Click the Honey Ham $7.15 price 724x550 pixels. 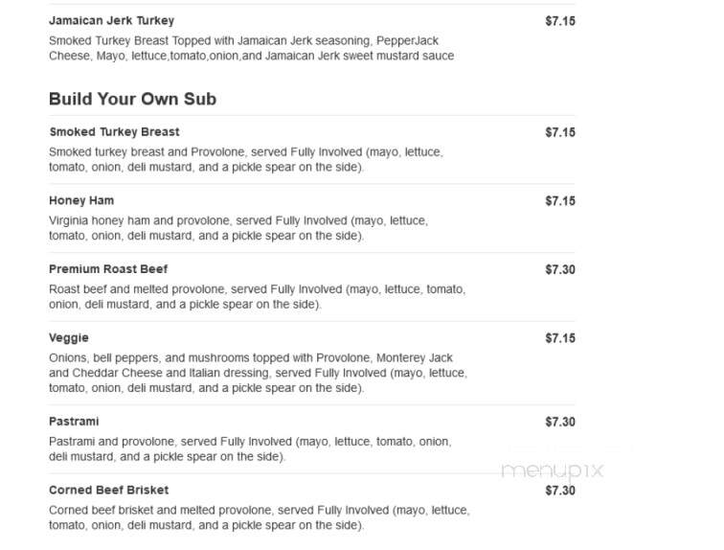pyautogui.click(x=560, y=201)
